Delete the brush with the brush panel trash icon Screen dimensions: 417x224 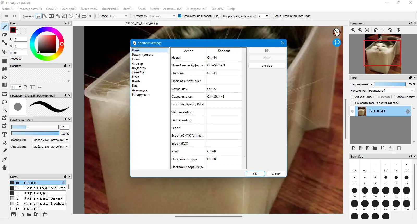click(45, 214)
